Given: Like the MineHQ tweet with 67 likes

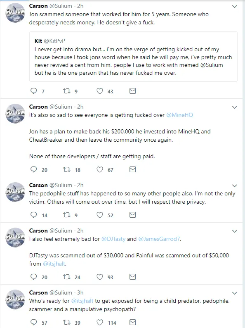Looking at the screenshot, I should pos(100,169).
